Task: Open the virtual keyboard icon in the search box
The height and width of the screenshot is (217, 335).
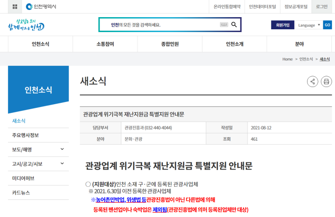Action: [x=224, y=24]
